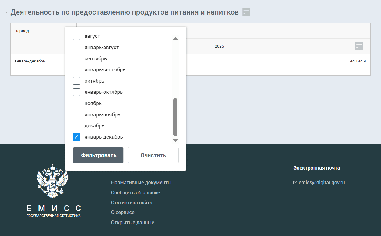
Task: Open the Сообщить об ошибке link
Action: click(136, 193)
